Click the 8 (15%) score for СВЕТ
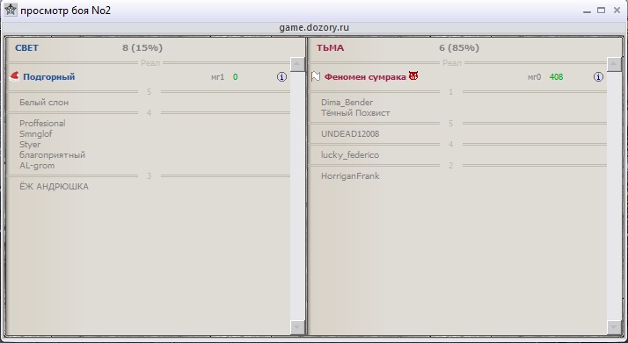Image resolution: width=628 pixels, height=343 pixels. 142,48
